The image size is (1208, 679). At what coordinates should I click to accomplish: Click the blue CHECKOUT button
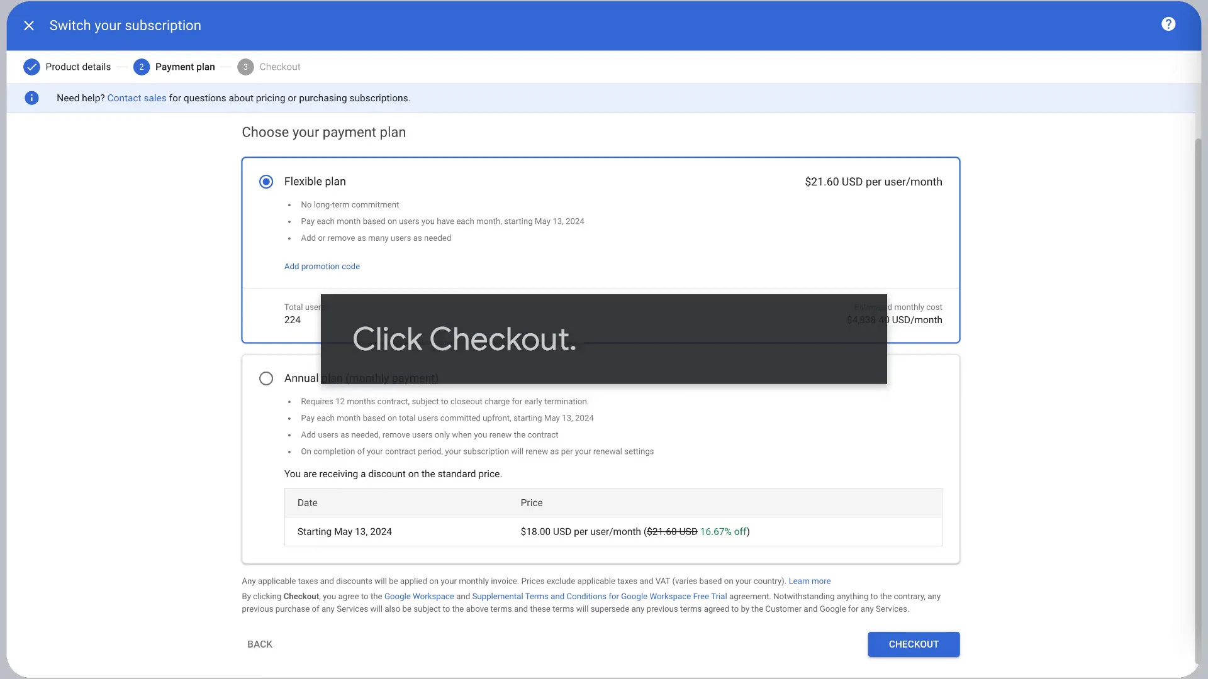tap(914, 644)
